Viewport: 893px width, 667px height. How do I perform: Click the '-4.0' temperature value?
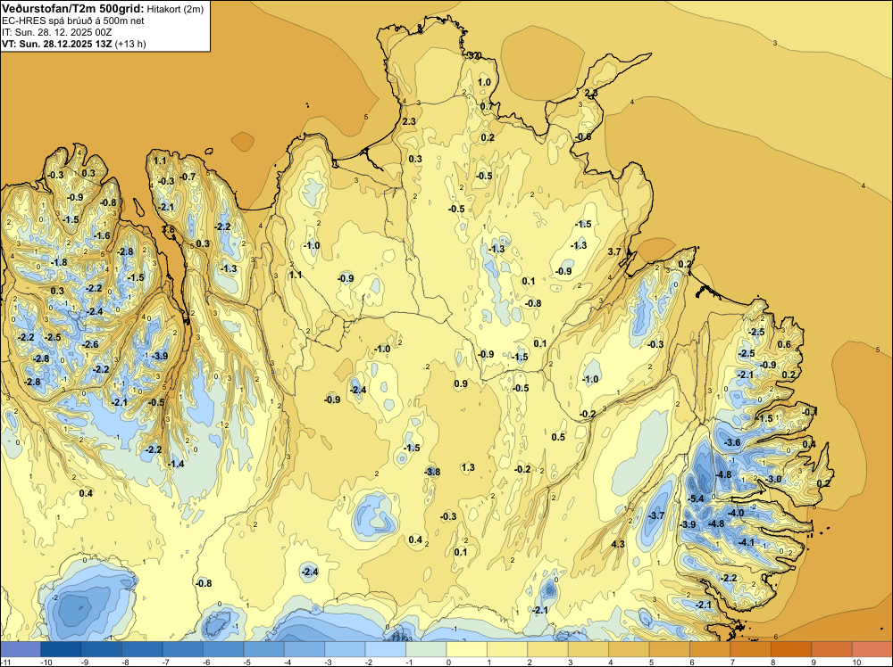(x=737, y=513)
